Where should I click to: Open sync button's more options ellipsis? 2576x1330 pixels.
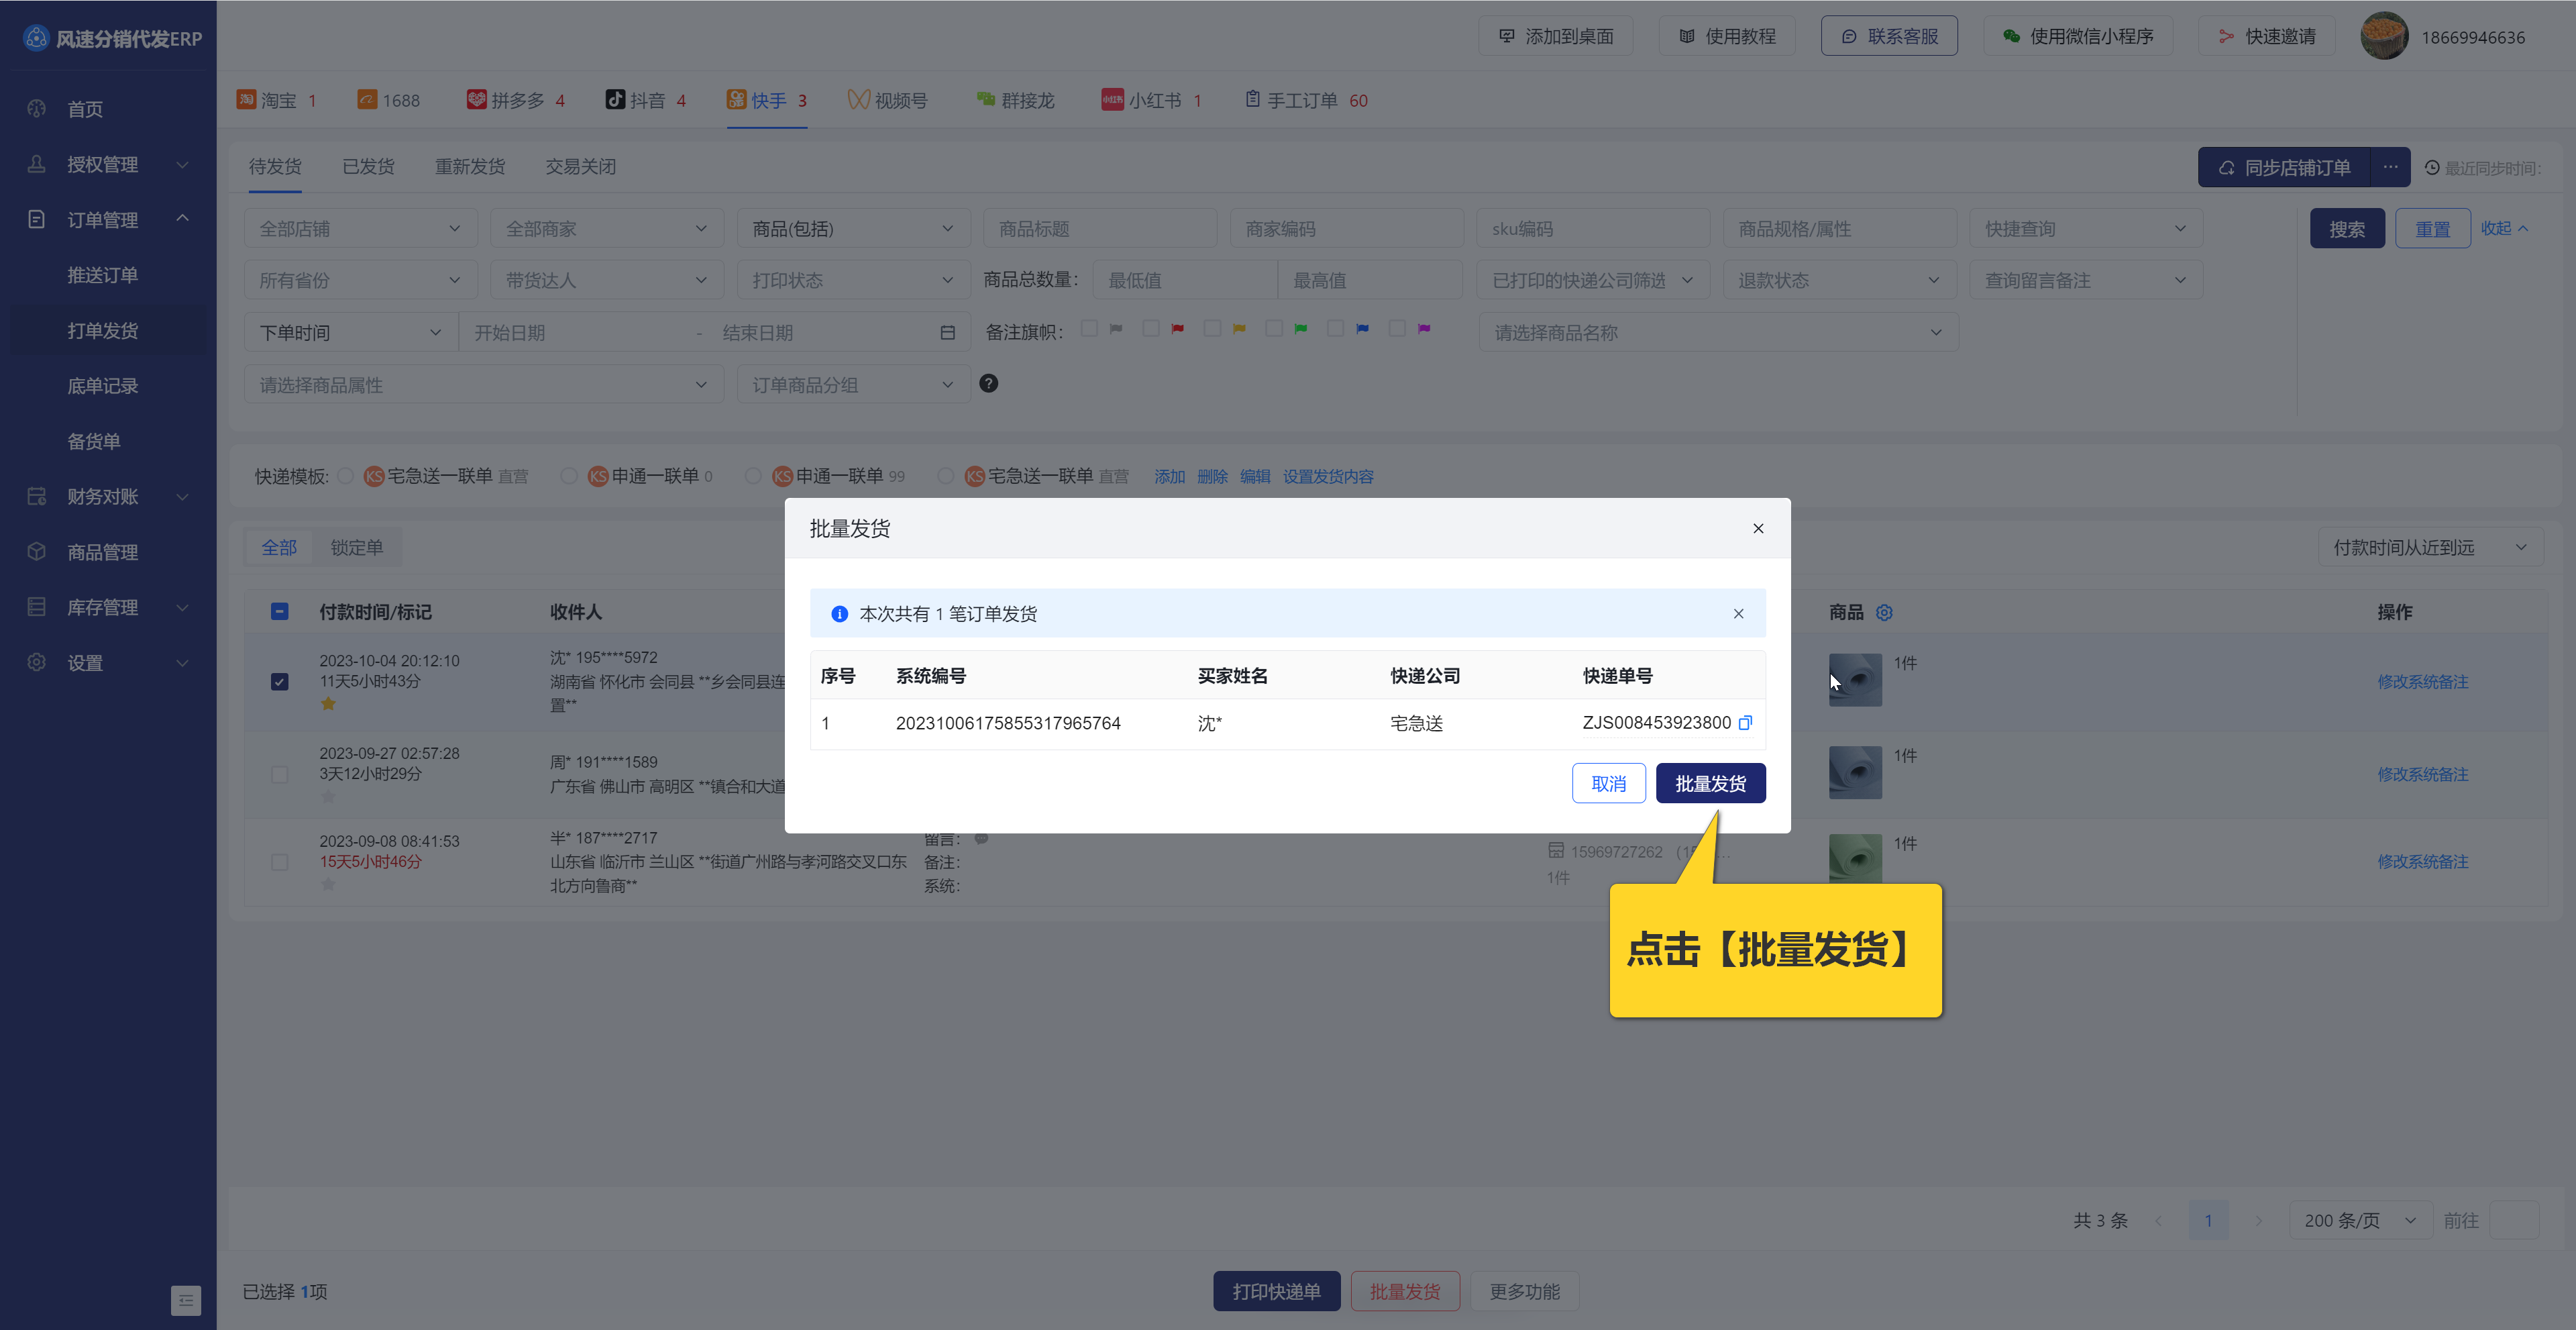click(x=2390, y=167)
